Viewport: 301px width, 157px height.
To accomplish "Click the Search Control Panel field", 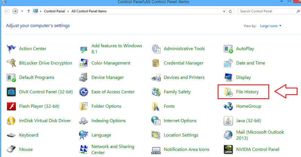I will click(269, 11).
